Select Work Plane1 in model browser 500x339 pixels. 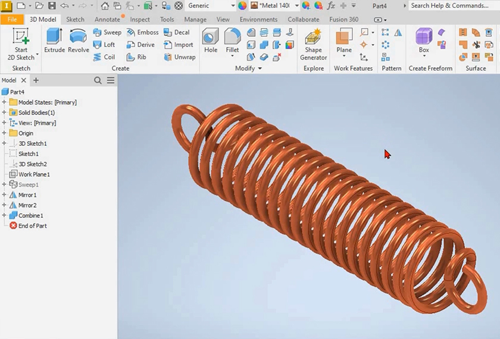(34, 174)
